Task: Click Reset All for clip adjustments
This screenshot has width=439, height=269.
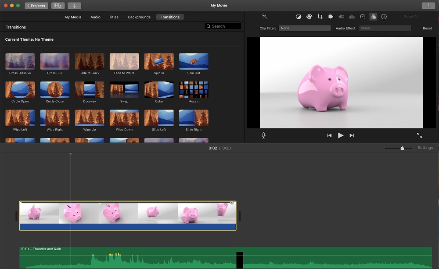Action: [x=411, y=16]
